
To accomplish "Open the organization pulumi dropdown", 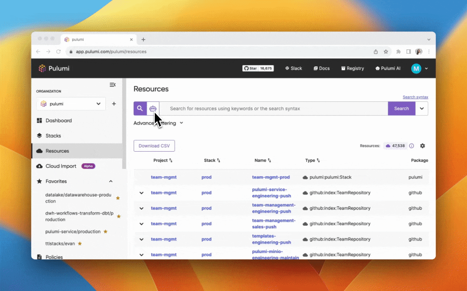I will coord(71,103).
